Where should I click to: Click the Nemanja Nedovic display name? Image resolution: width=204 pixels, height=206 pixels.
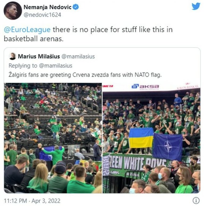coord(47,7)
